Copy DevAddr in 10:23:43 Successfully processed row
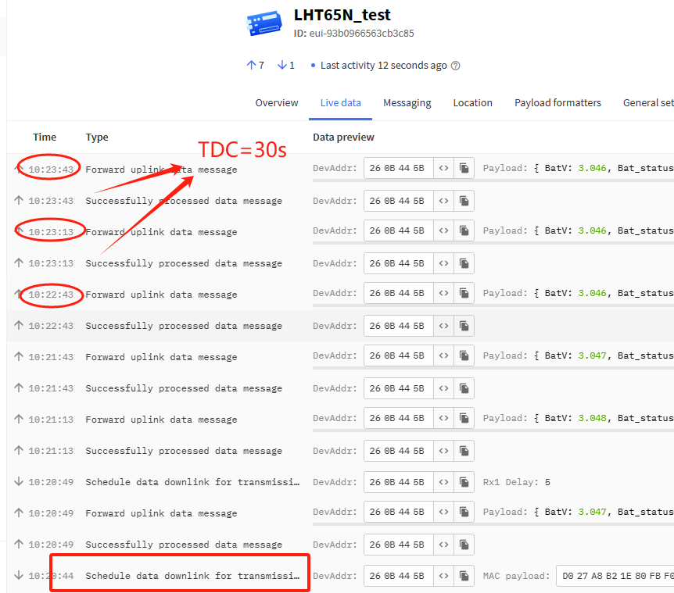 (464, 201)
